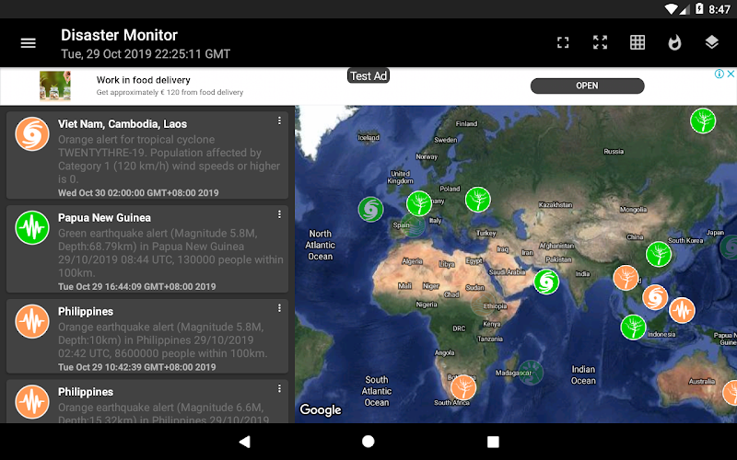
Task: Select orange drought marker east of India
Action: click(x=626, y=278)
